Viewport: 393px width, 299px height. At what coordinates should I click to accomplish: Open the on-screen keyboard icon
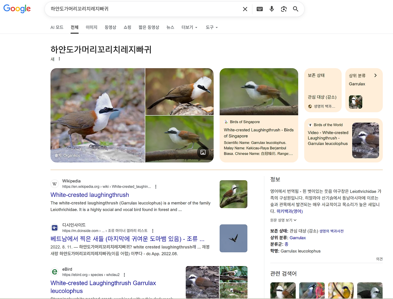point(259,9)
